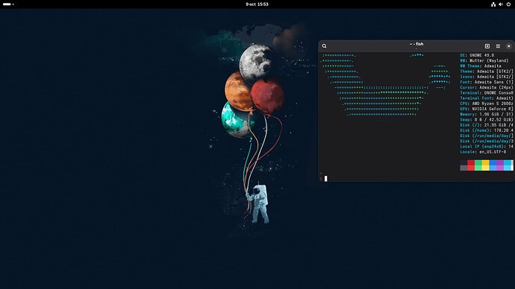The image size is (515, 289).
Task: Click the volume speaker icon in the top bar
Action: pyautogui.click(x=501, y=4)
